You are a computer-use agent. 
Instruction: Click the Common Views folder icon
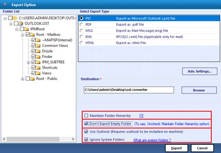[38, 46]
